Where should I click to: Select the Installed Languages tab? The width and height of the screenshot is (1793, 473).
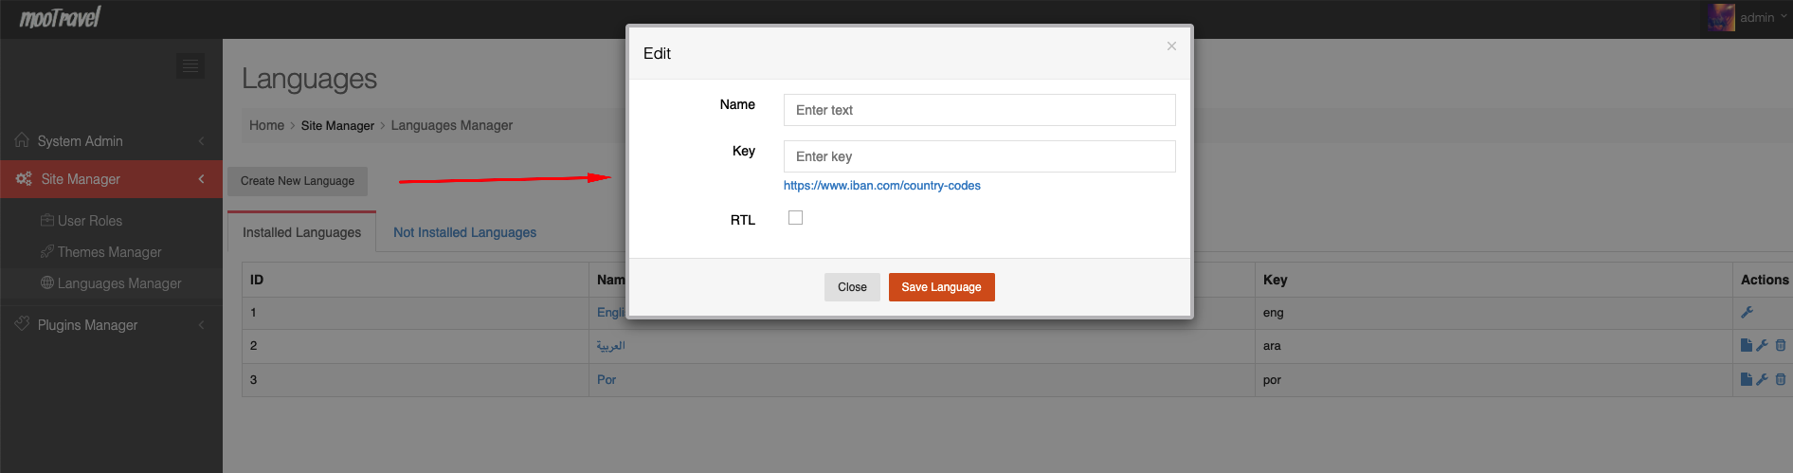pyautogui.click(x=301, y=232)
